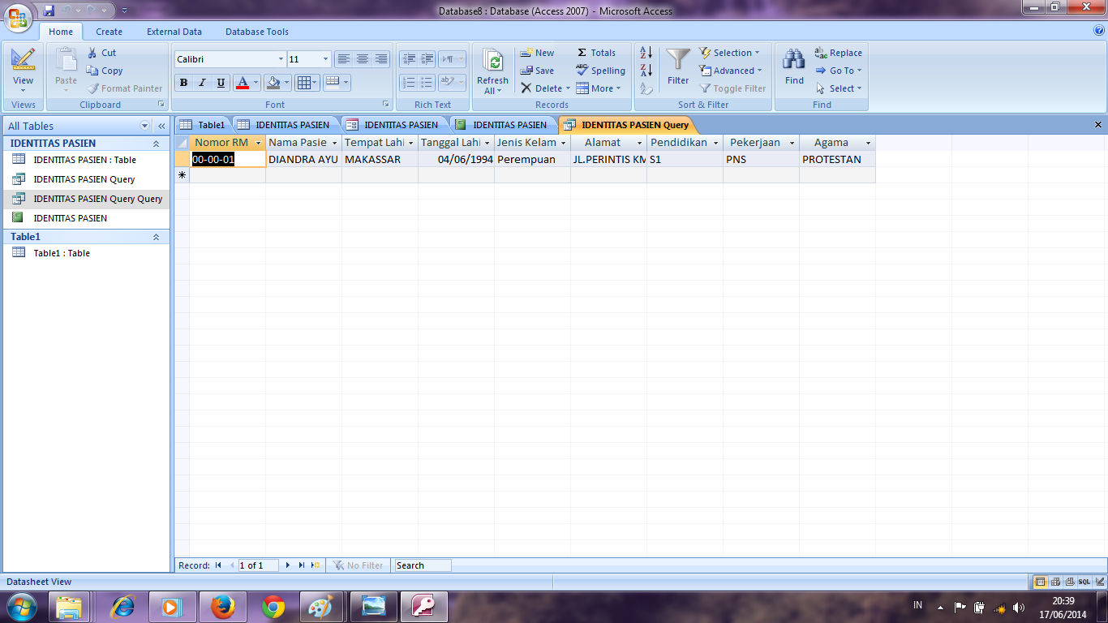Screen dimensions: 1108x623
Task: Click the Office Button orb
Action: pyautogui.click(x=19, y=18)
